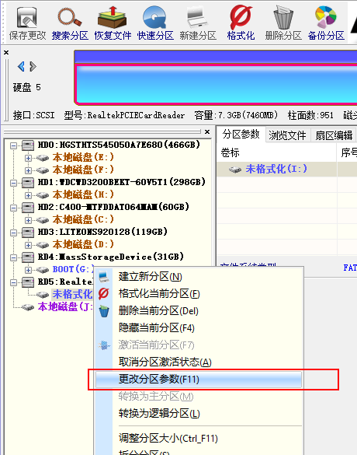This screenshot has width=357, height=455.
Task: Select 本地磁盘(C:) in the disk tree
Action: 83,219
